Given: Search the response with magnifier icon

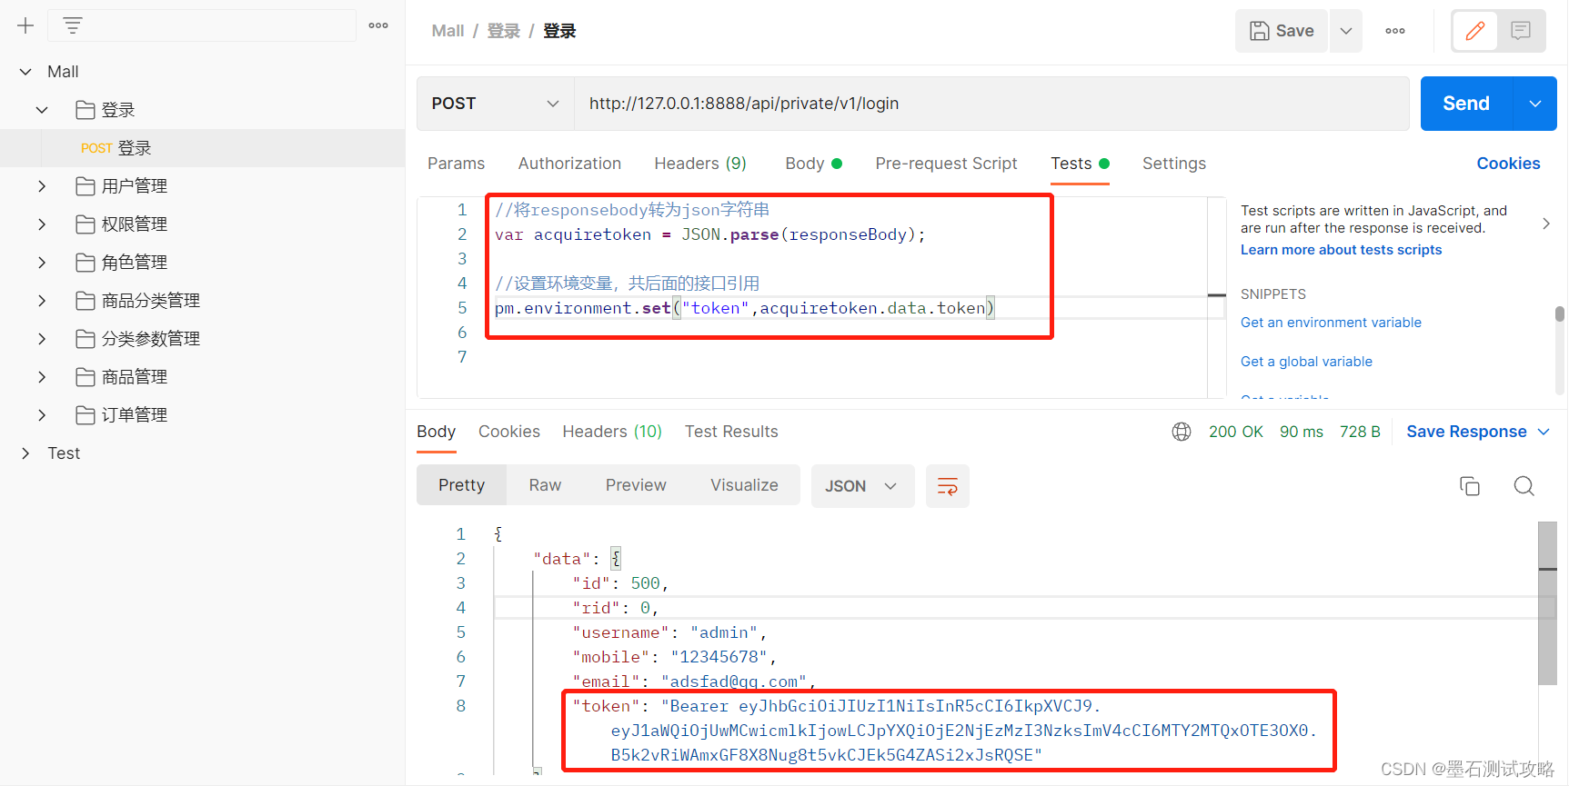Looking at the screenshot, I should [1524, 486].
